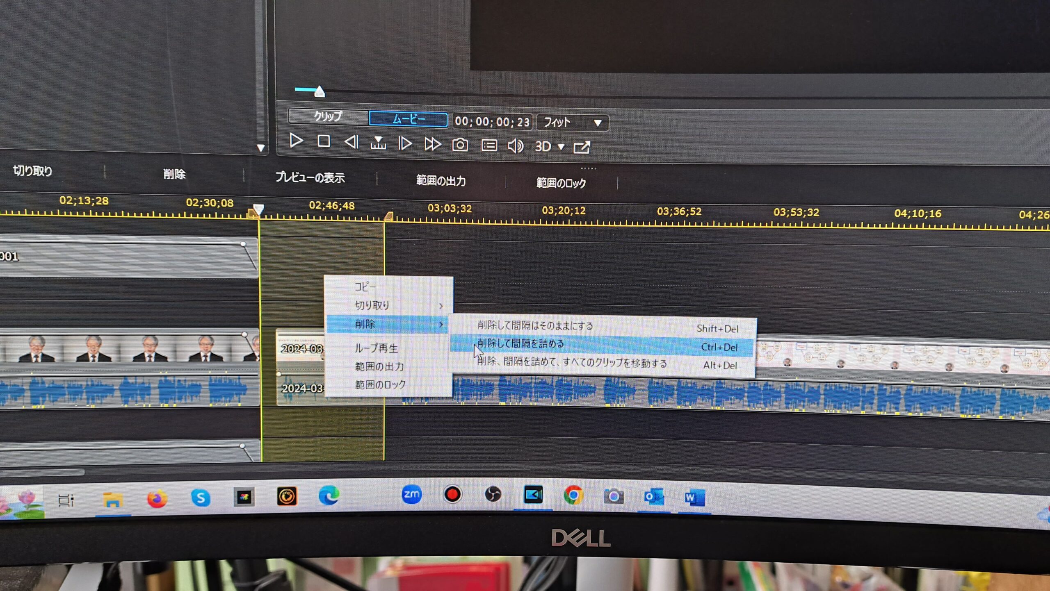
Task: Click the volume speaker icon
Action: click(515, 146)
